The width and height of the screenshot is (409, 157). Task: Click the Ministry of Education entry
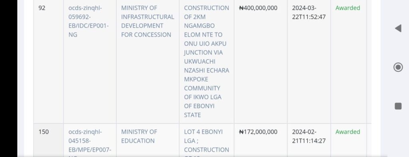coord(139,136)
